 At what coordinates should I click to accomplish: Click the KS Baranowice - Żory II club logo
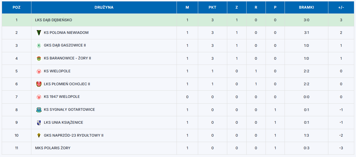pos(39,58)
